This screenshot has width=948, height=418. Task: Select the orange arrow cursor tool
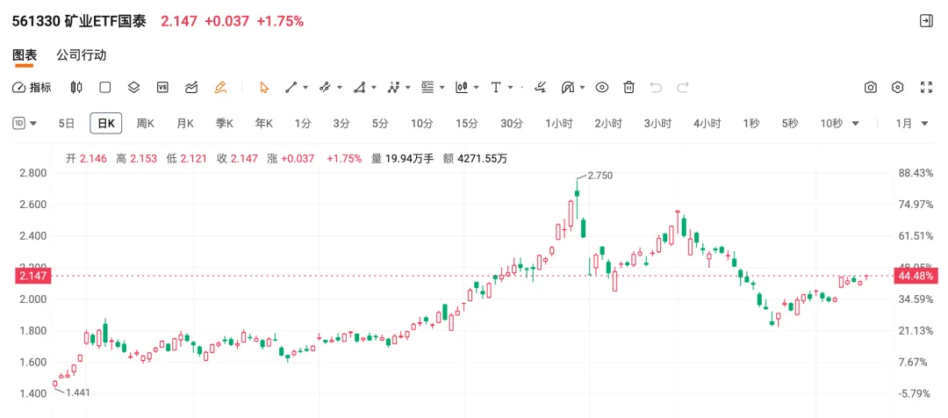click(264, 87)
